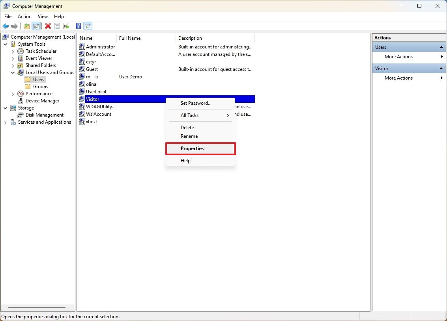
Task: Click the Back arrow toolbar icon
Action: (x=6, y=26)
